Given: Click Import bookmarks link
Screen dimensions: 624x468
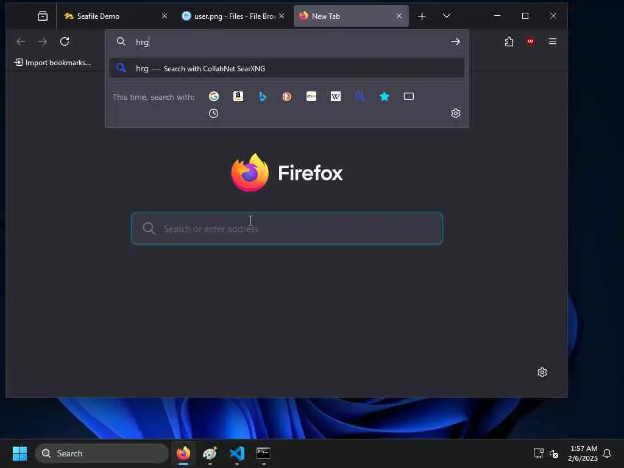Looking at the screenshot, I should 52,63.
